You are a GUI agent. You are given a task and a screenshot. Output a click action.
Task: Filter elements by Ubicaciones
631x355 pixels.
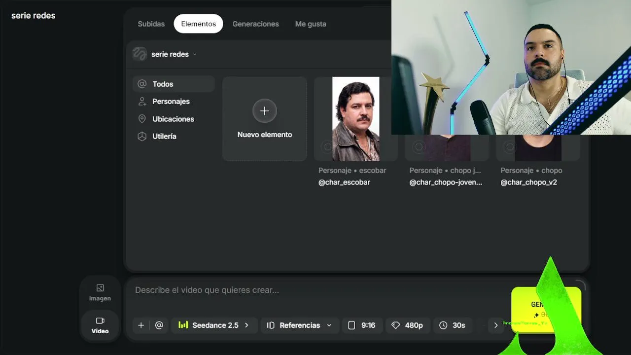coord(174,119)
